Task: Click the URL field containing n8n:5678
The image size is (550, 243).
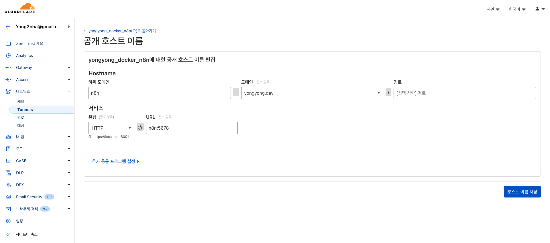Action: pos(192,128)
